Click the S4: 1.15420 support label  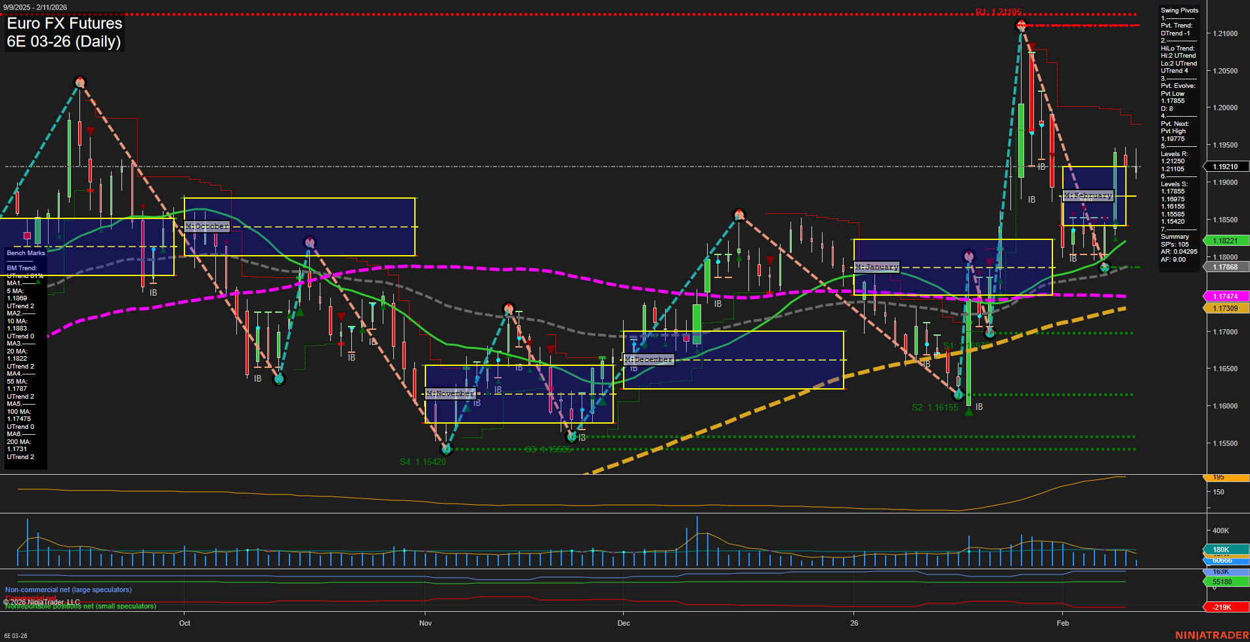423,462
